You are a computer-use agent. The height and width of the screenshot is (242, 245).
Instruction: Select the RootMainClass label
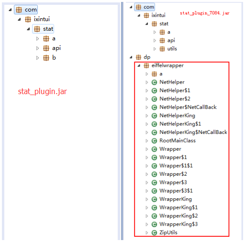(x=178, y=141)
